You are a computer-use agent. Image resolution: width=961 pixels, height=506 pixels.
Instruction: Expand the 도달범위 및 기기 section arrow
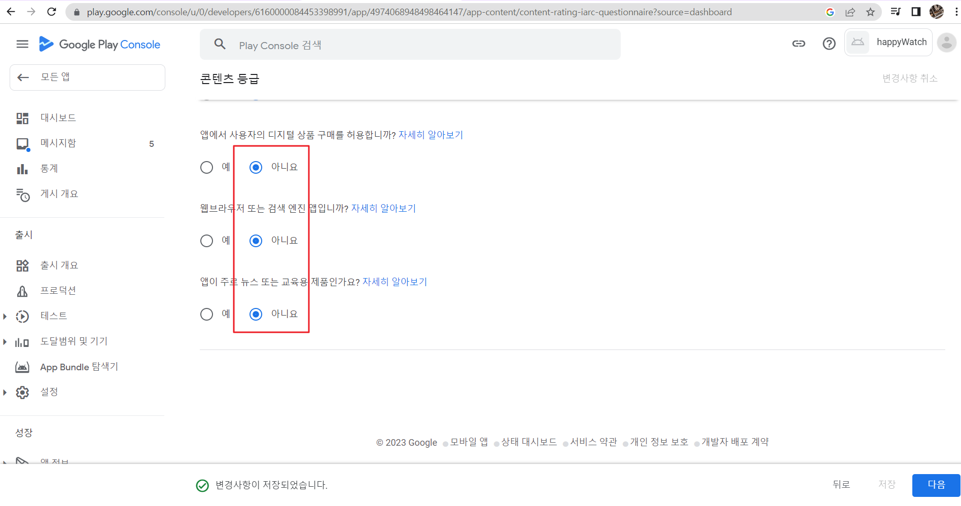tap(5, 342)
